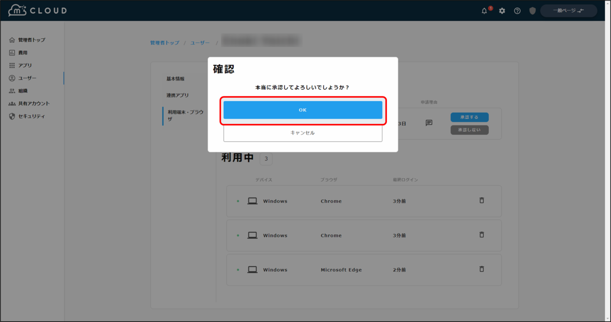
Task: Click 承認する button
Action: coord(469,117)
